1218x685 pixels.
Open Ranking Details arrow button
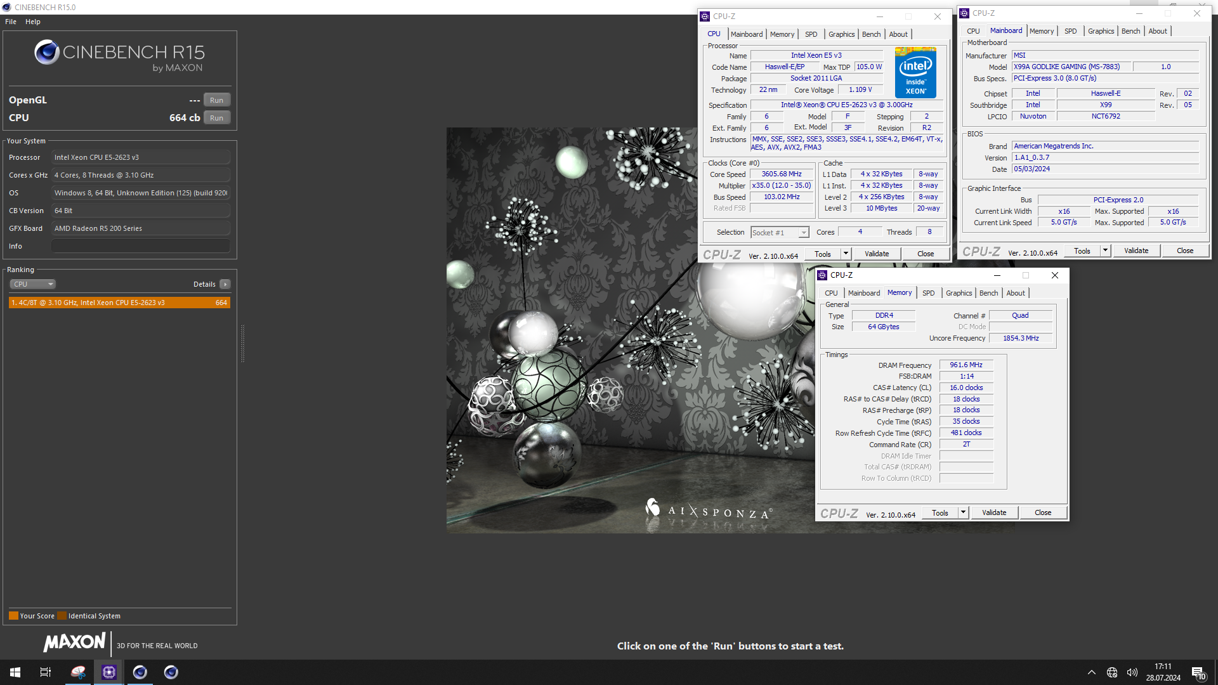tap(225, 284)
